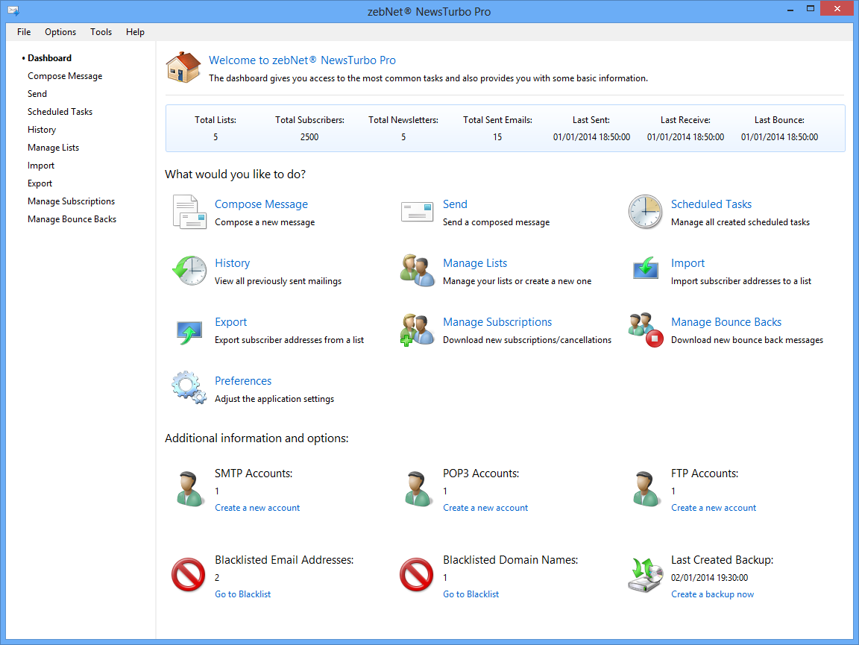Click the Blacklisted Domain Names prohibited icon
This screenshot has height=645, width=859.
pos(416,575)
